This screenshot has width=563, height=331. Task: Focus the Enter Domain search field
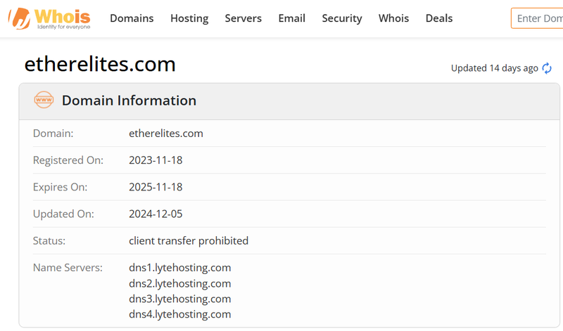tap(537, 18)
